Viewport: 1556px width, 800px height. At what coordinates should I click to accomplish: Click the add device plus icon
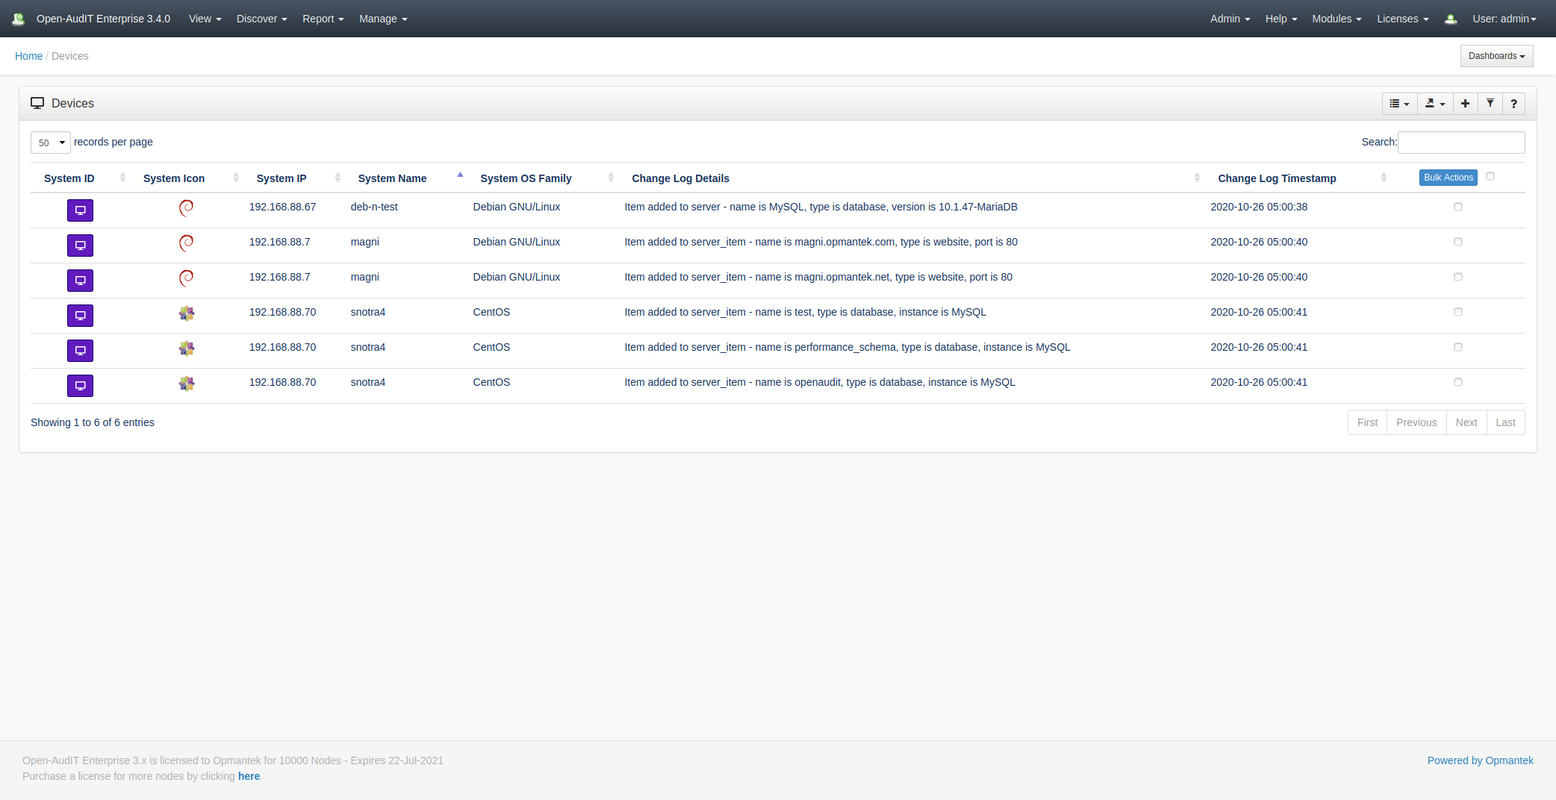point(1465,104)
